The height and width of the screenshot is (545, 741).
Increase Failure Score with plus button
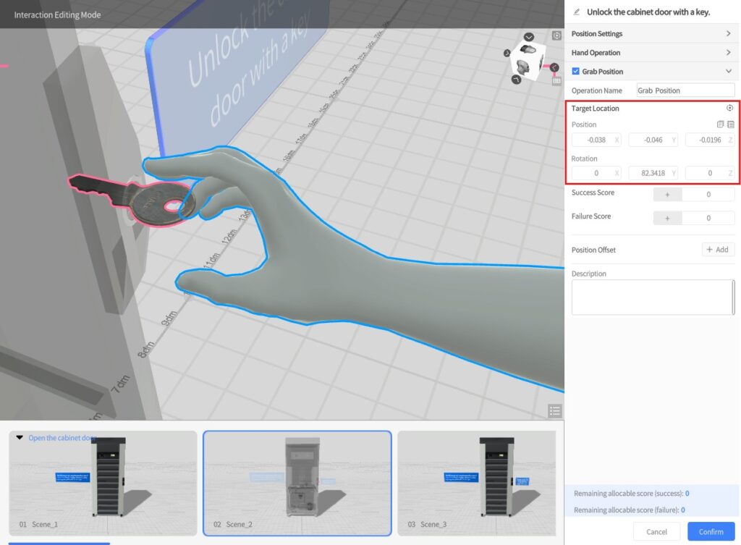(667, 218)
